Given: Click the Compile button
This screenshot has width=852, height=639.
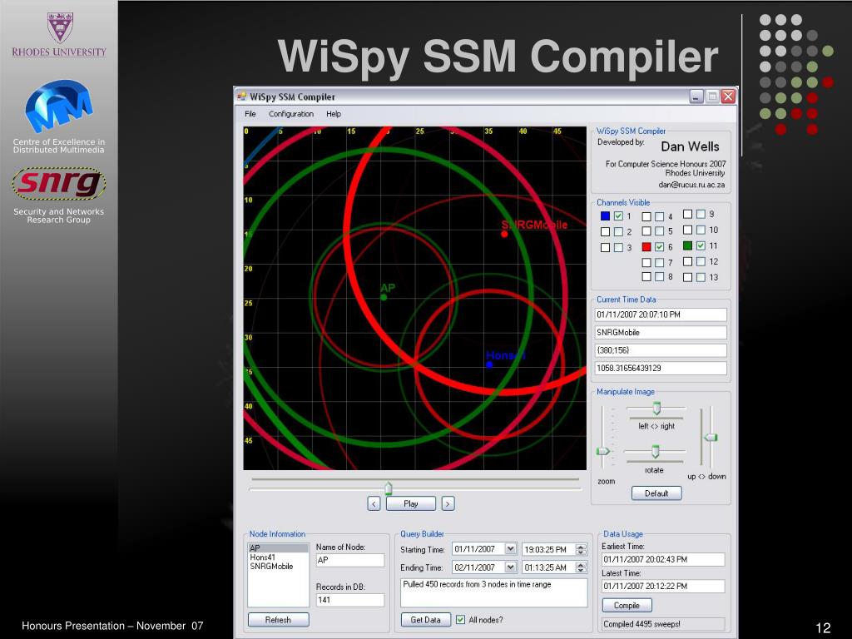Looking at the screenshot, I should tap(627, 606).
